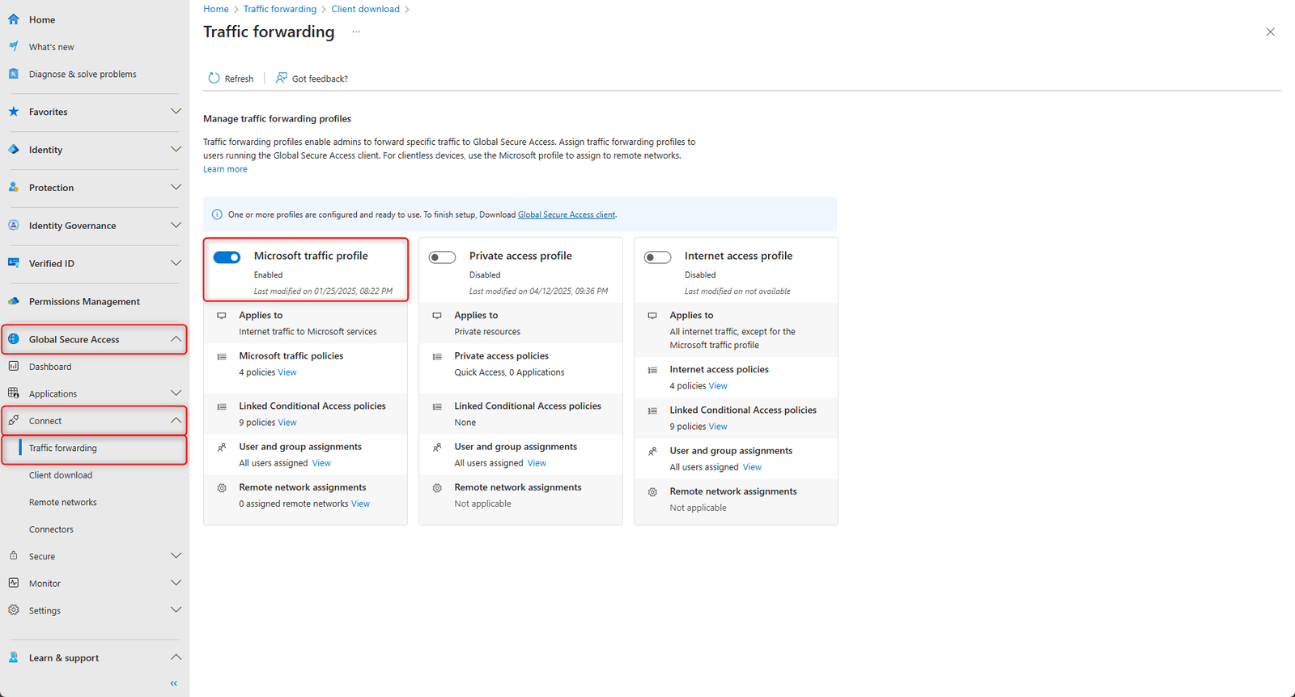Click the Secure lock icon
The image size is (1295, 697).
click(x=14, y=556)
